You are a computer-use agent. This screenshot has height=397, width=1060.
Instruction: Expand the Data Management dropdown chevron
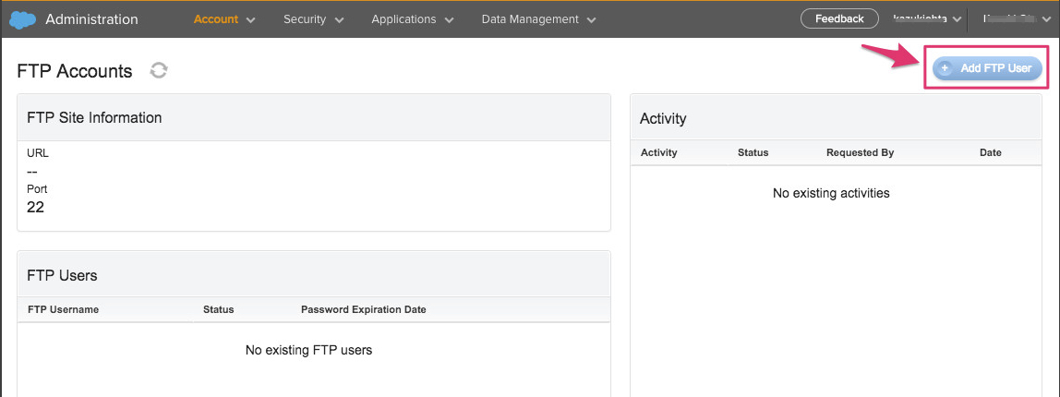point(591,20)
